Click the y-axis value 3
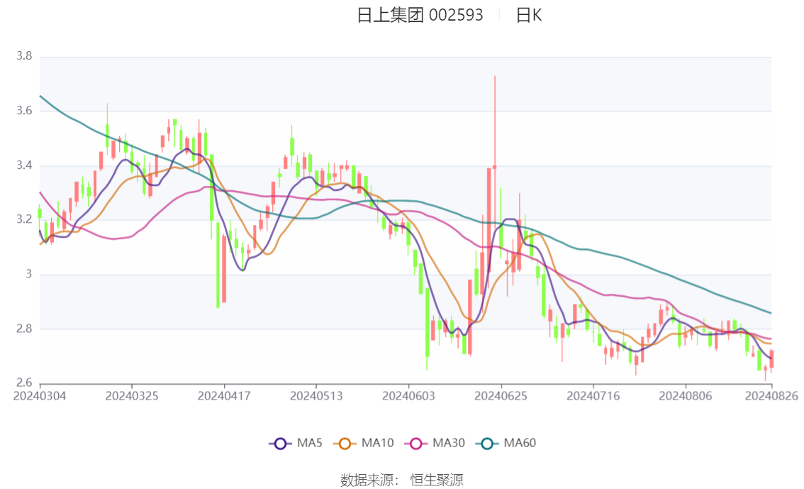Image resolution: width=804 pixels, height=489 pixels. coord(28,274)
